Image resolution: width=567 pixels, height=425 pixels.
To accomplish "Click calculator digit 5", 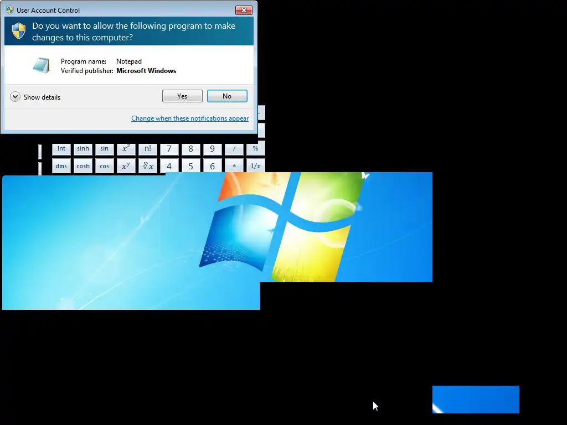I will [x=191, y=166].
